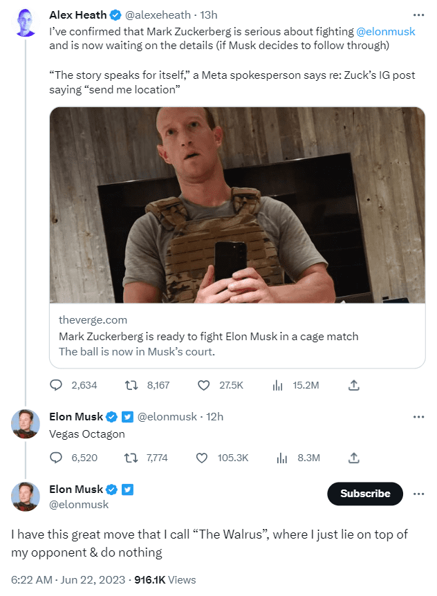Open Alex Heath's profile avatar
Screen dimensions: 437x596
(26, 24)
